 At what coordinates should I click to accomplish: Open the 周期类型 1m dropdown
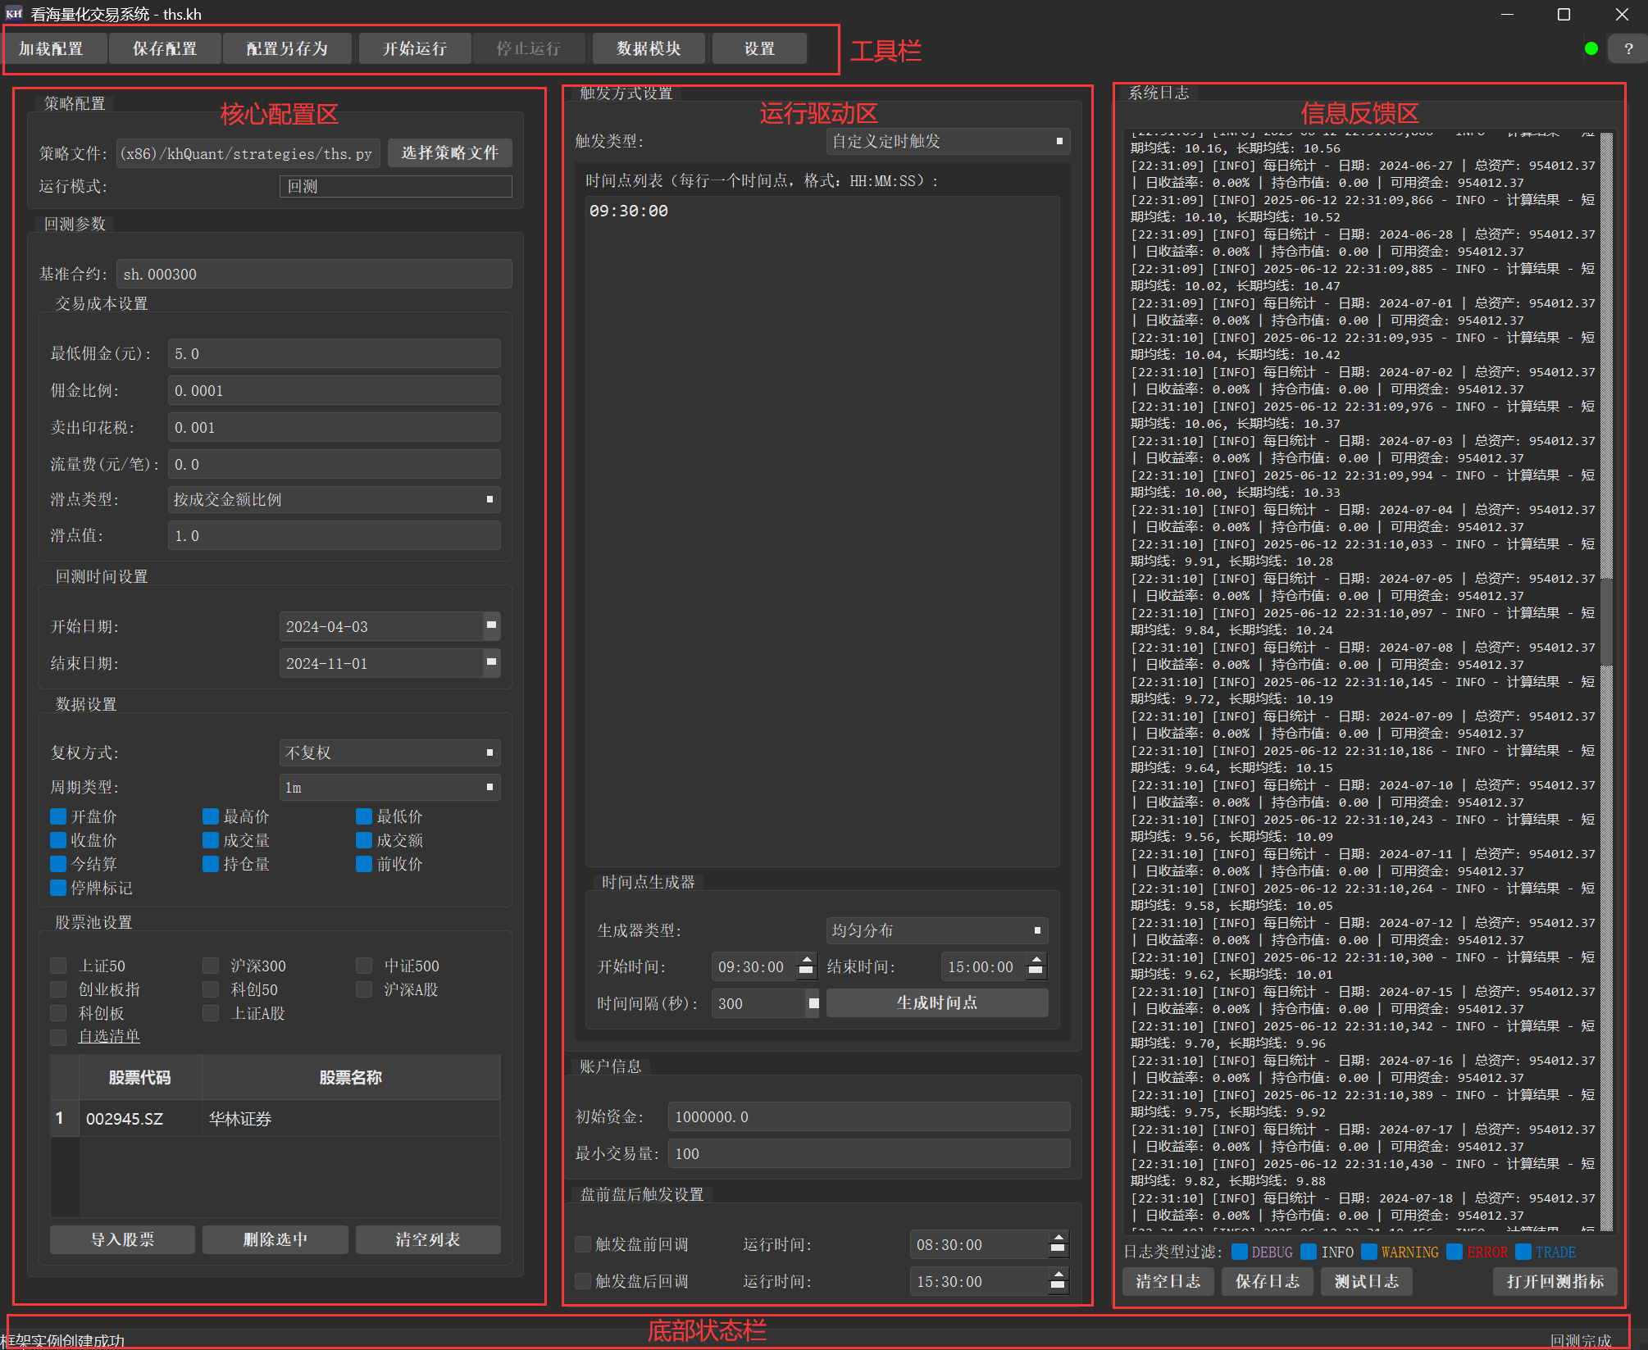point(389,787)
